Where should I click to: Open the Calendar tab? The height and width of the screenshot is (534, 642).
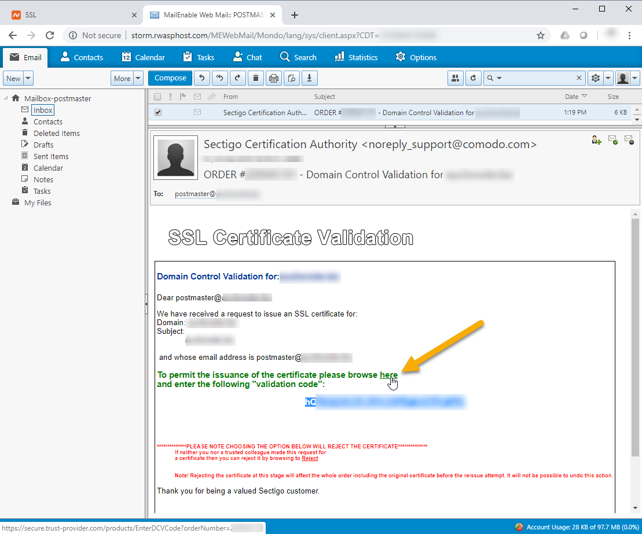pos(144,58)
